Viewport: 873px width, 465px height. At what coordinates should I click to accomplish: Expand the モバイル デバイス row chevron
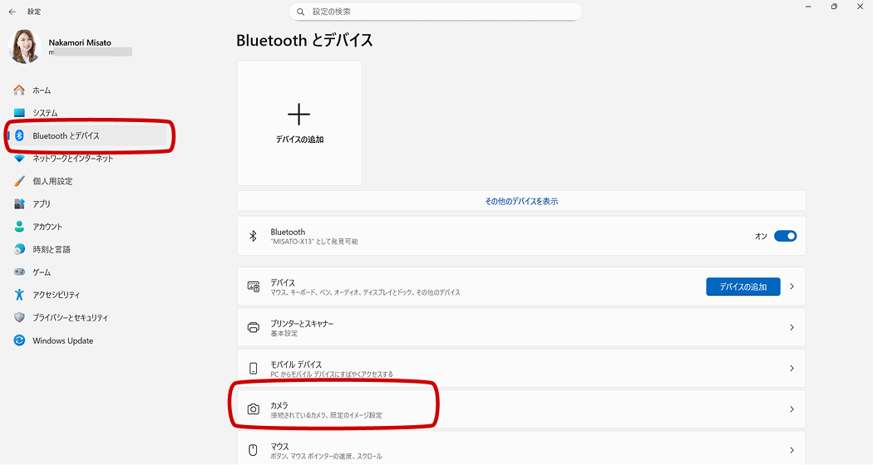[x=792, y=369]
